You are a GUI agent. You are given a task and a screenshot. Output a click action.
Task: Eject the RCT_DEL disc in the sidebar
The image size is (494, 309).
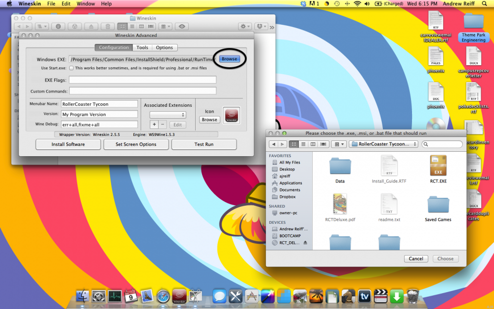coord(305,243)
